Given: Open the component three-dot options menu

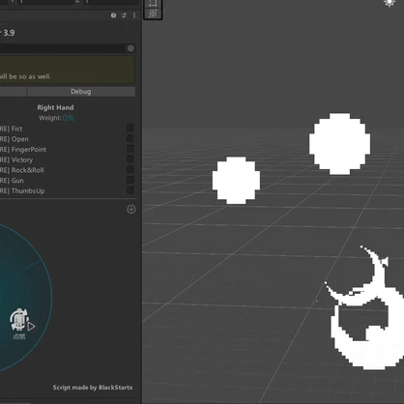Looking at the screenshot, I should (134, 15).
